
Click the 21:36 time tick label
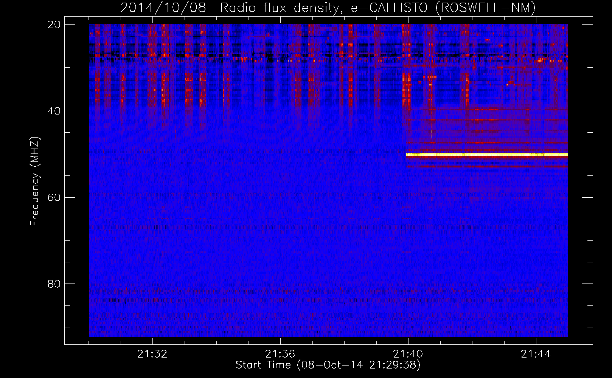click(x=280, y=354)
